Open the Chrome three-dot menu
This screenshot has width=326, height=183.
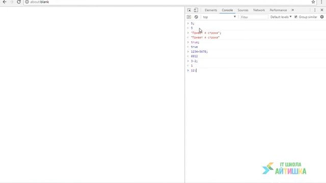coord(321,2)
